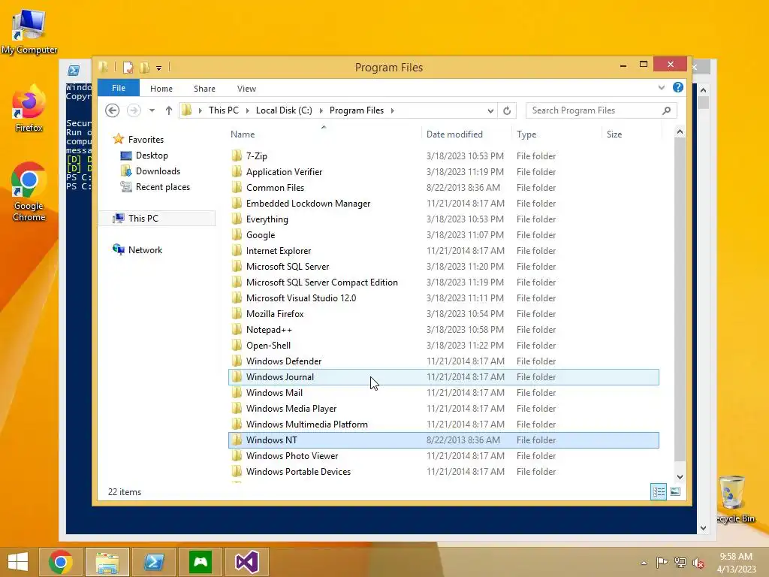
Task: Switch to large thumbnails view icon
Action: point(675,491)
